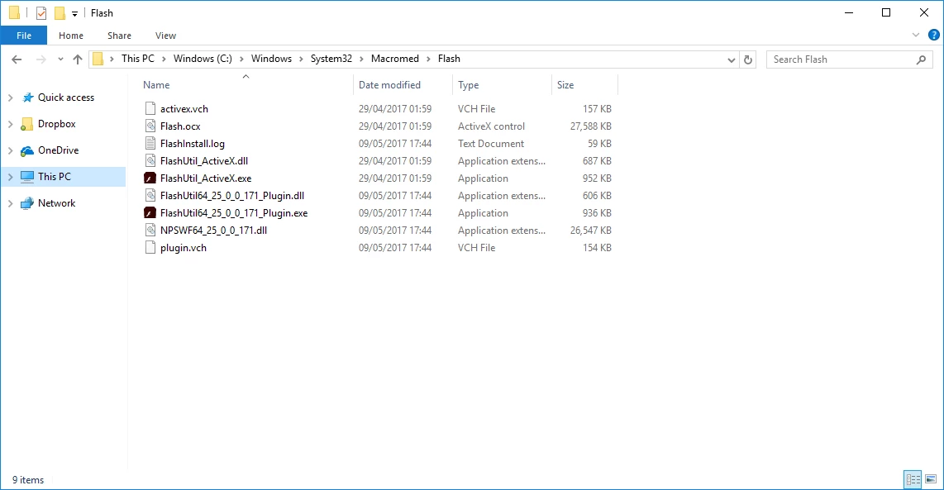Switch to the Share ribbon tab

tap(119, 36)
